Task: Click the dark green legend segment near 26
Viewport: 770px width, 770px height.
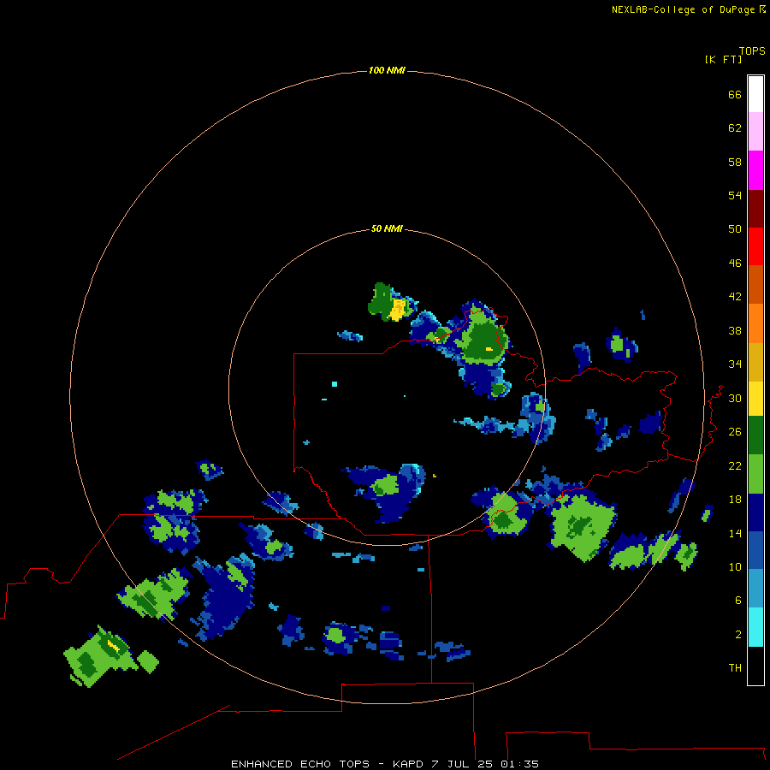Action: (755, 435)
